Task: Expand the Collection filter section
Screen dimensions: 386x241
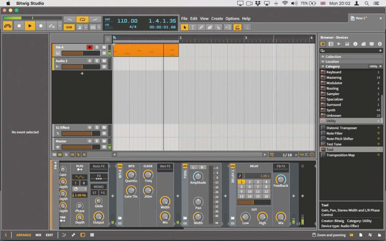Action: [x=351, y=57]
